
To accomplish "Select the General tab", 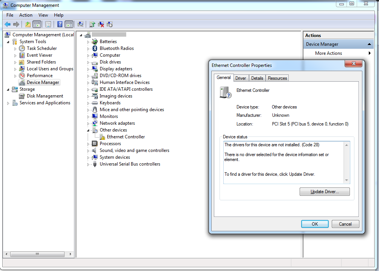I will pyautogui.click(x=224, y=77).
